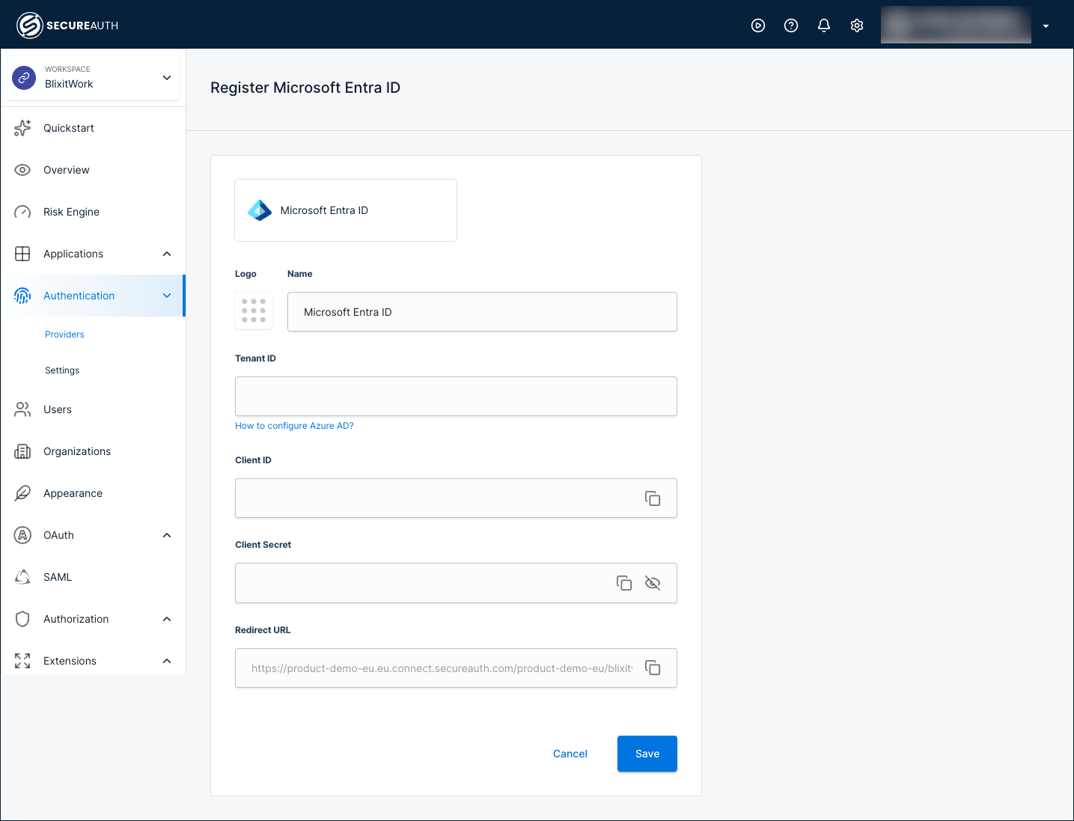Copy the Client Secret value

click(624, 583)
